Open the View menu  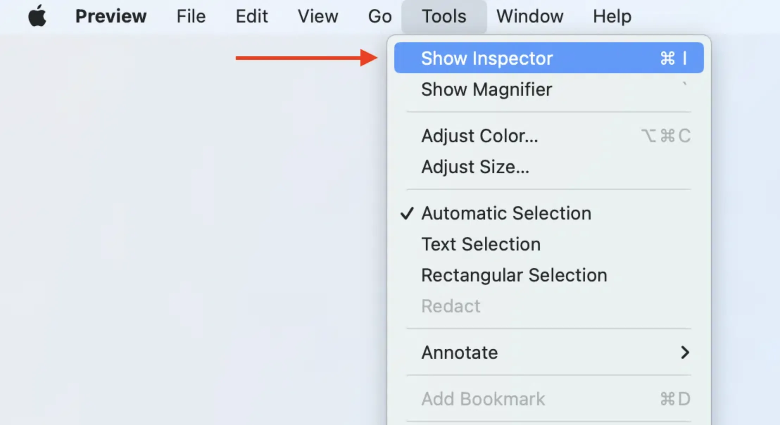click(317, 16)
